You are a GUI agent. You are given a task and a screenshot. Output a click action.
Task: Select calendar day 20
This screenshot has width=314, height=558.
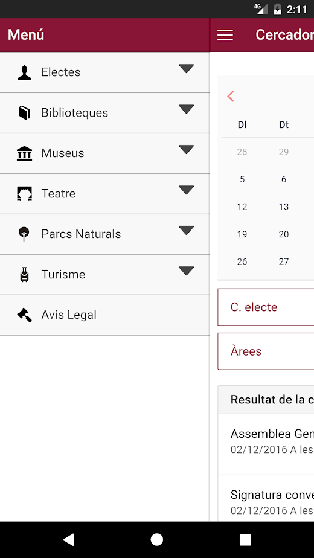[284, 234]
